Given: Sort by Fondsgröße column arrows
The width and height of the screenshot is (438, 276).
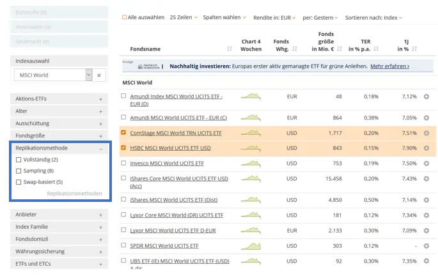Looking at the screenshot, I should pos(340,49).
